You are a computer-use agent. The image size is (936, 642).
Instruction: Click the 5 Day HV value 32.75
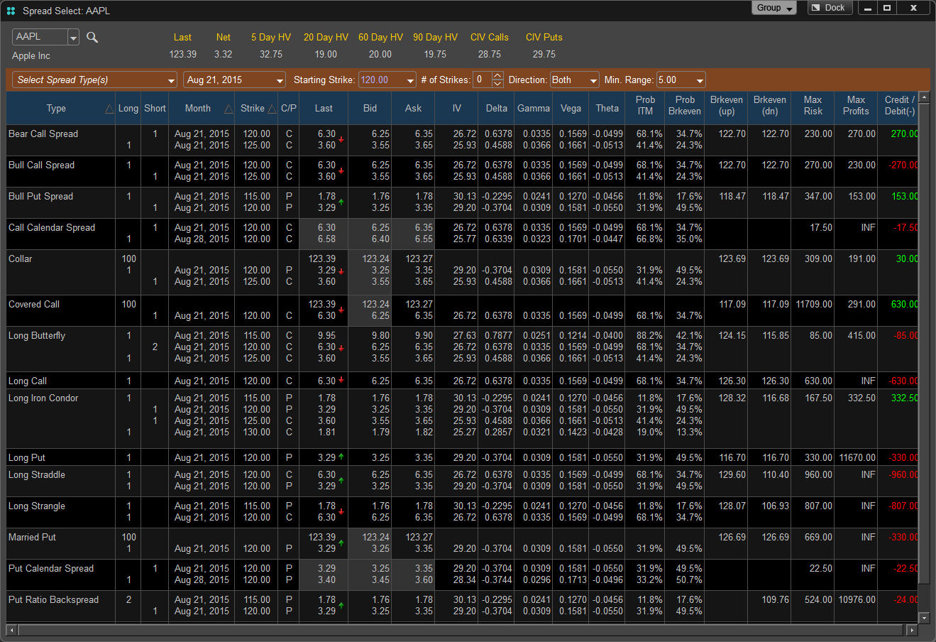point(271,55)
